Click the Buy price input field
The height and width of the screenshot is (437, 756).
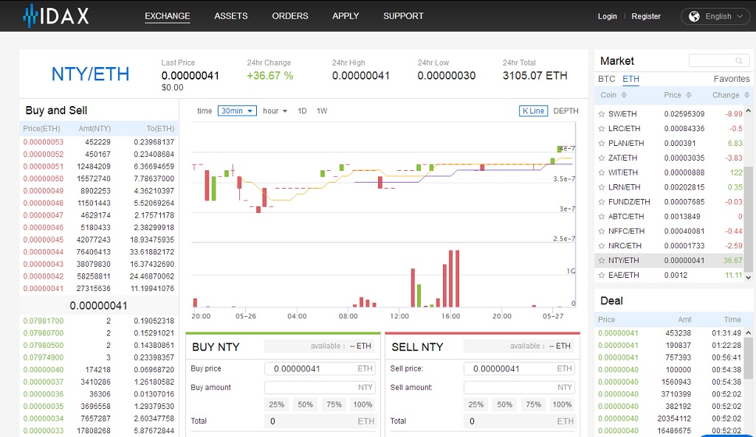tap(320, 368)
